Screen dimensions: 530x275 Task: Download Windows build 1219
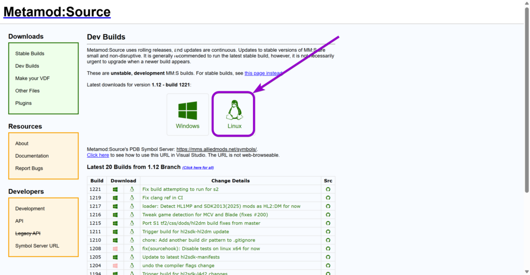[x=115, y=198]
